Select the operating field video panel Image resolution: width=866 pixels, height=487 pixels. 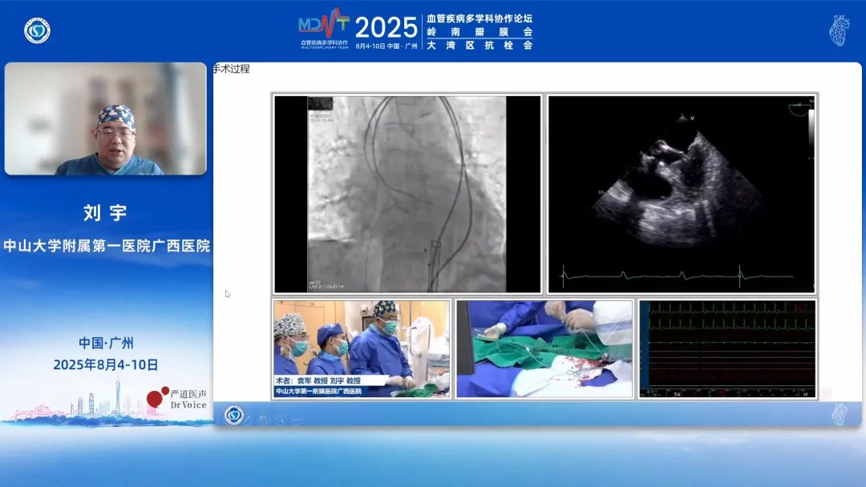544,348
